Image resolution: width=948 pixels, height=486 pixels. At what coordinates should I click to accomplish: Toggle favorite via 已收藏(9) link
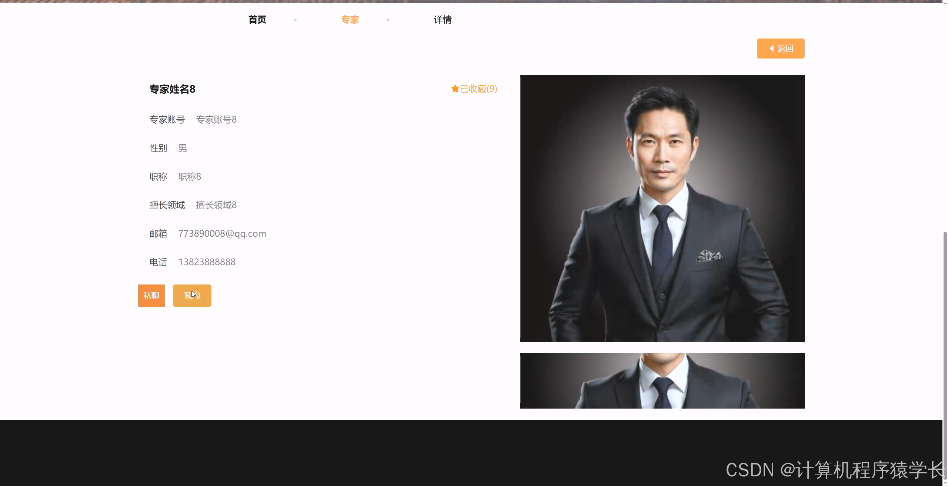[478, 89]
